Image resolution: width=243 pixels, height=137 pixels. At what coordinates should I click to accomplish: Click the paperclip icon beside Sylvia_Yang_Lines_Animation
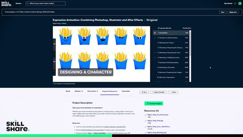[145, 127]
